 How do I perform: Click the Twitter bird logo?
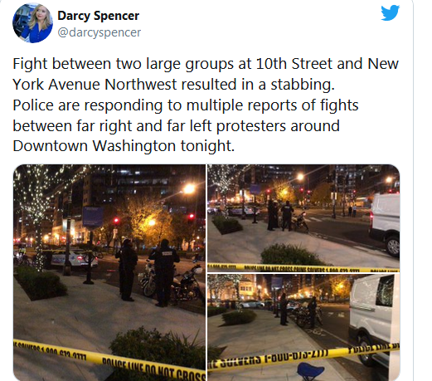[390, 12]
